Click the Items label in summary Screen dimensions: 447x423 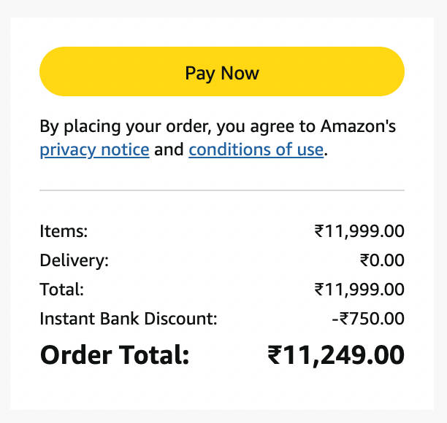point(64,232)
